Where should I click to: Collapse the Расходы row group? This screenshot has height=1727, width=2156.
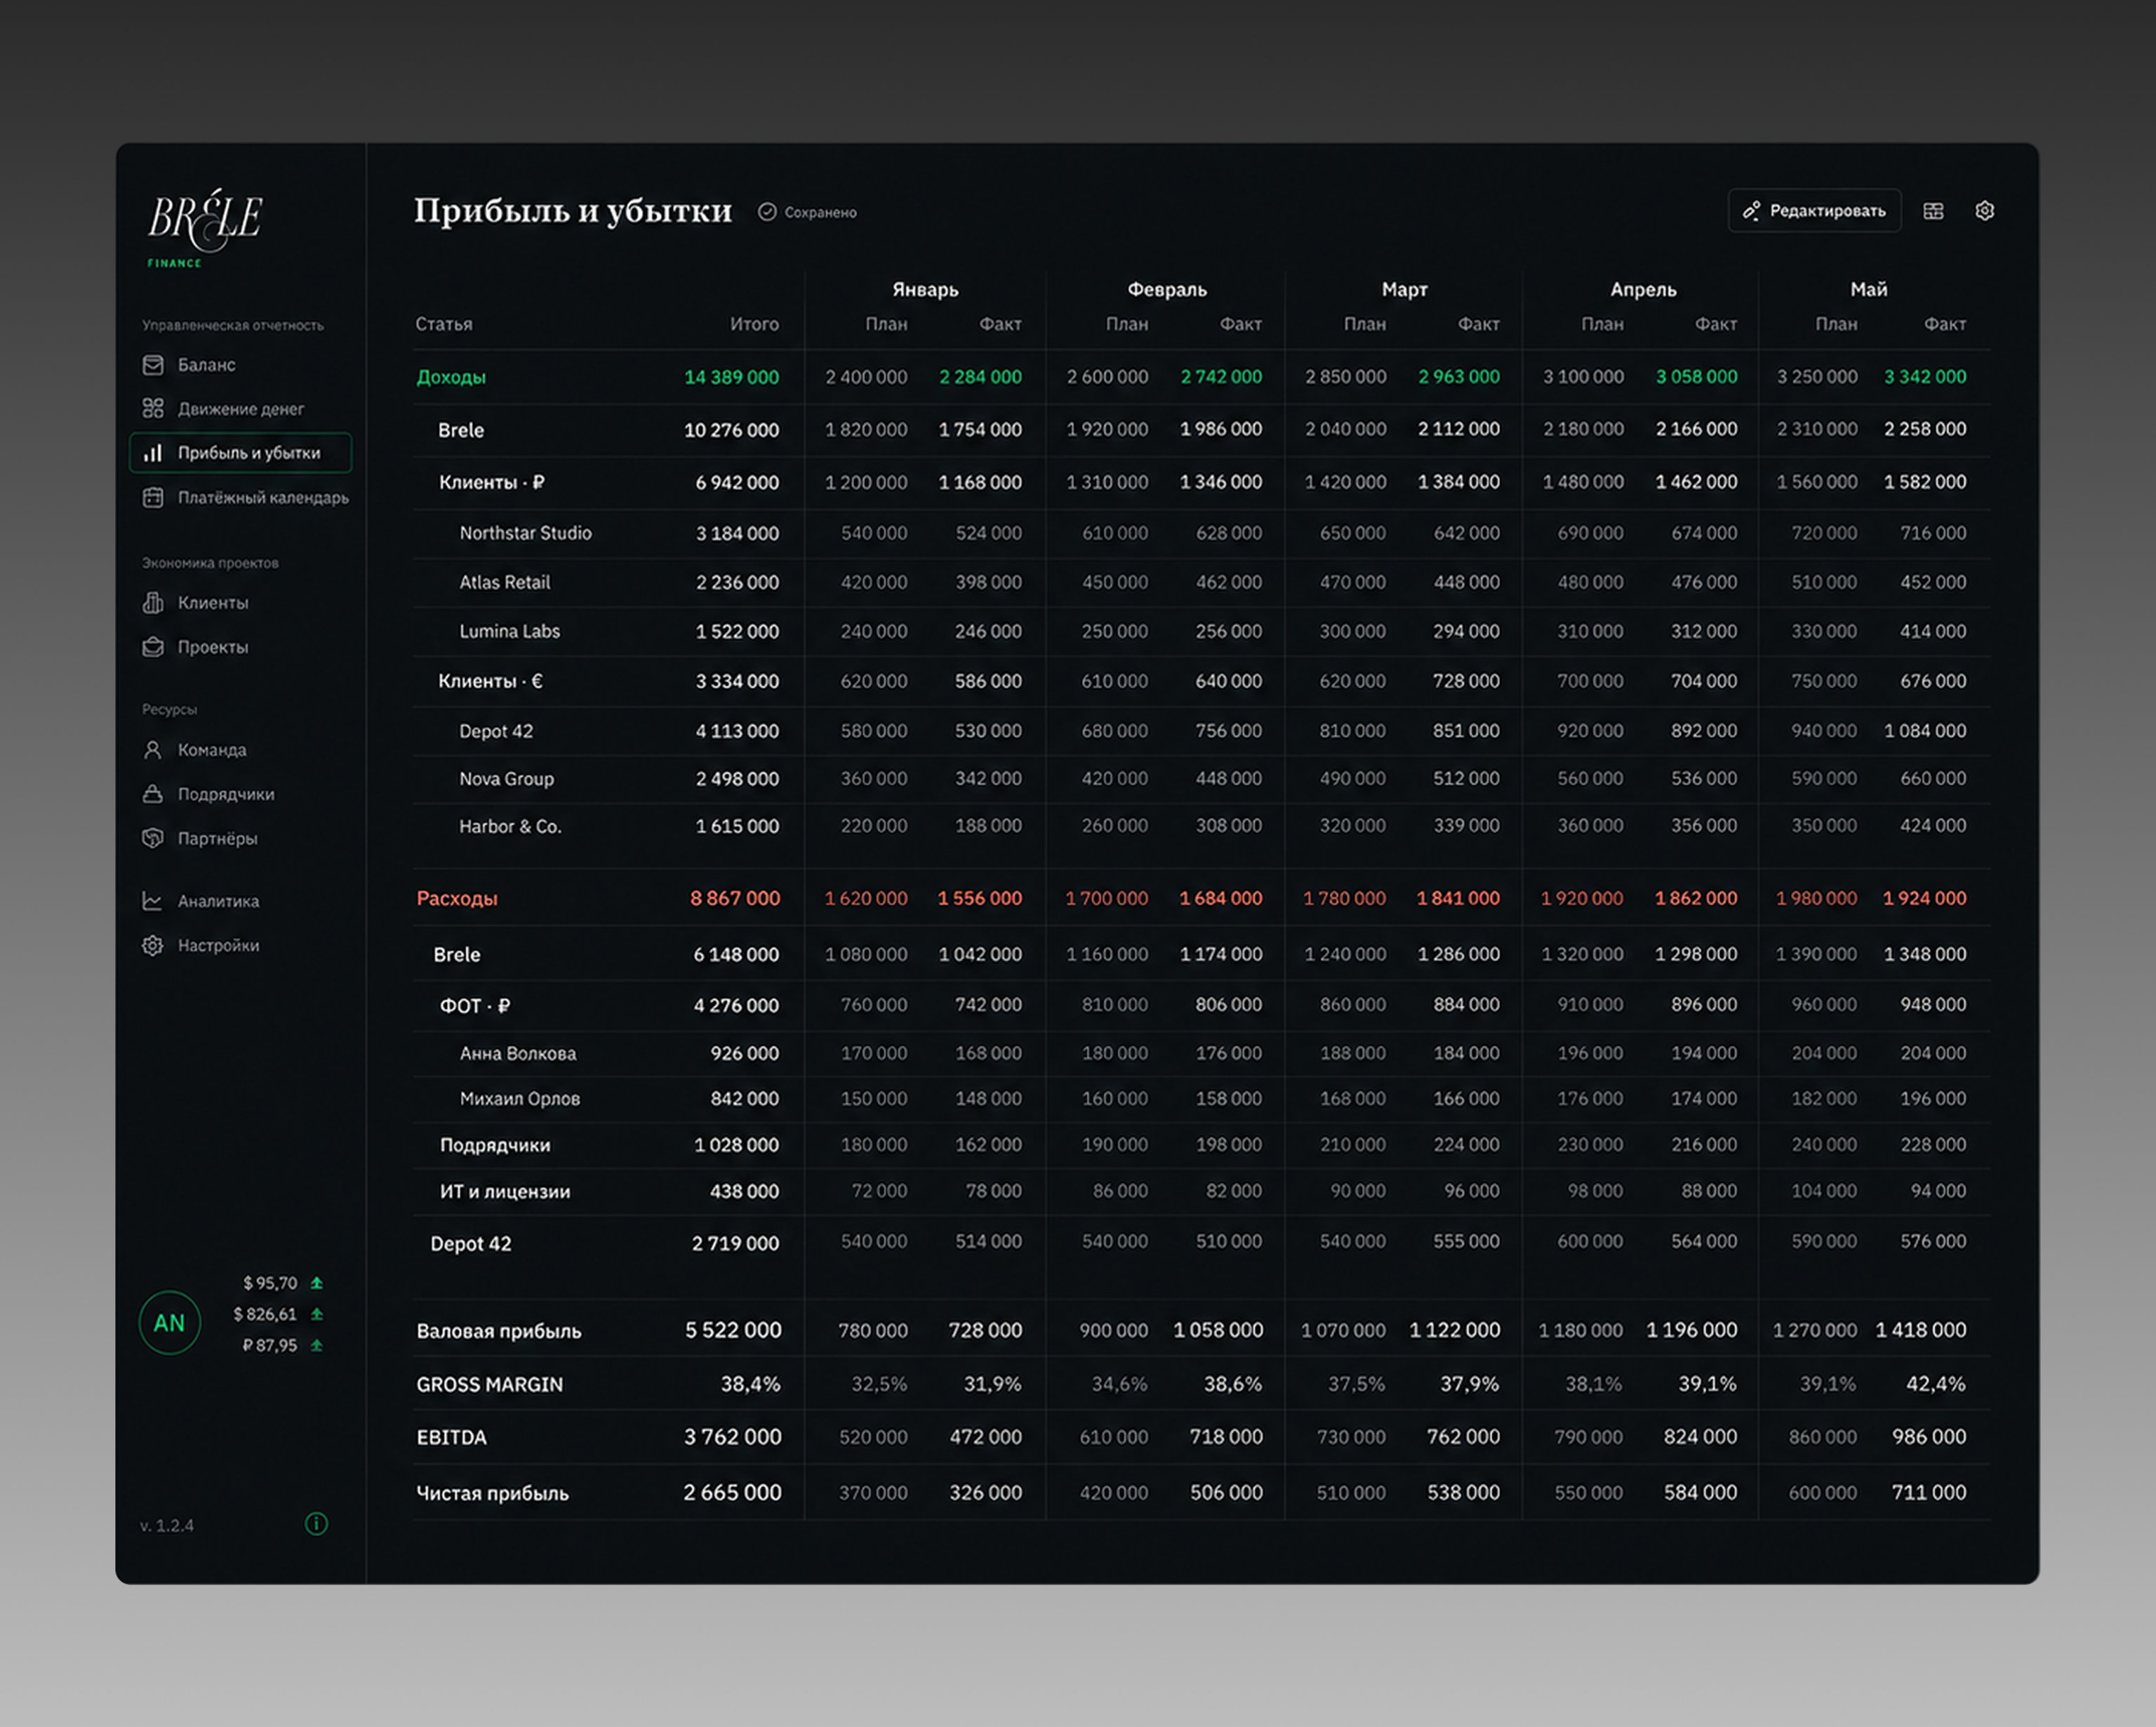[457, 899]
